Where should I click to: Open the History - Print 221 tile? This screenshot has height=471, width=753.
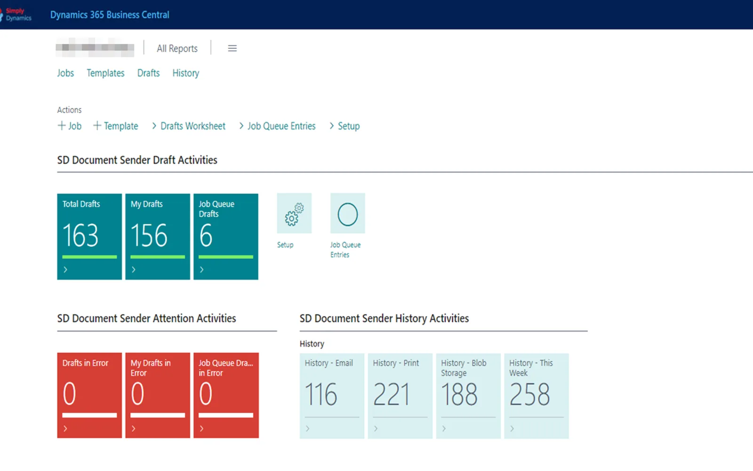tap(400, 396)
